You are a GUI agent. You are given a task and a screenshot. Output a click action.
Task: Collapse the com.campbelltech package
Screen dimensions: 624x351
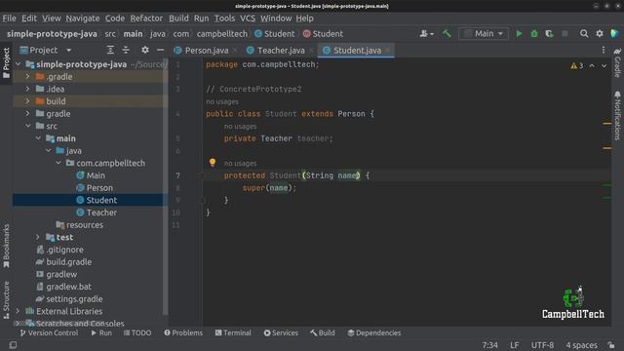pos(58,163)
